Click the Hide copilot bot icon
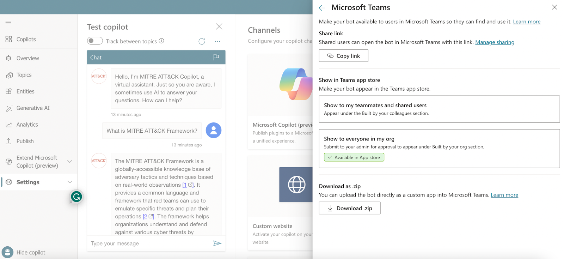 pyautogui.click(x=7, y=252)
